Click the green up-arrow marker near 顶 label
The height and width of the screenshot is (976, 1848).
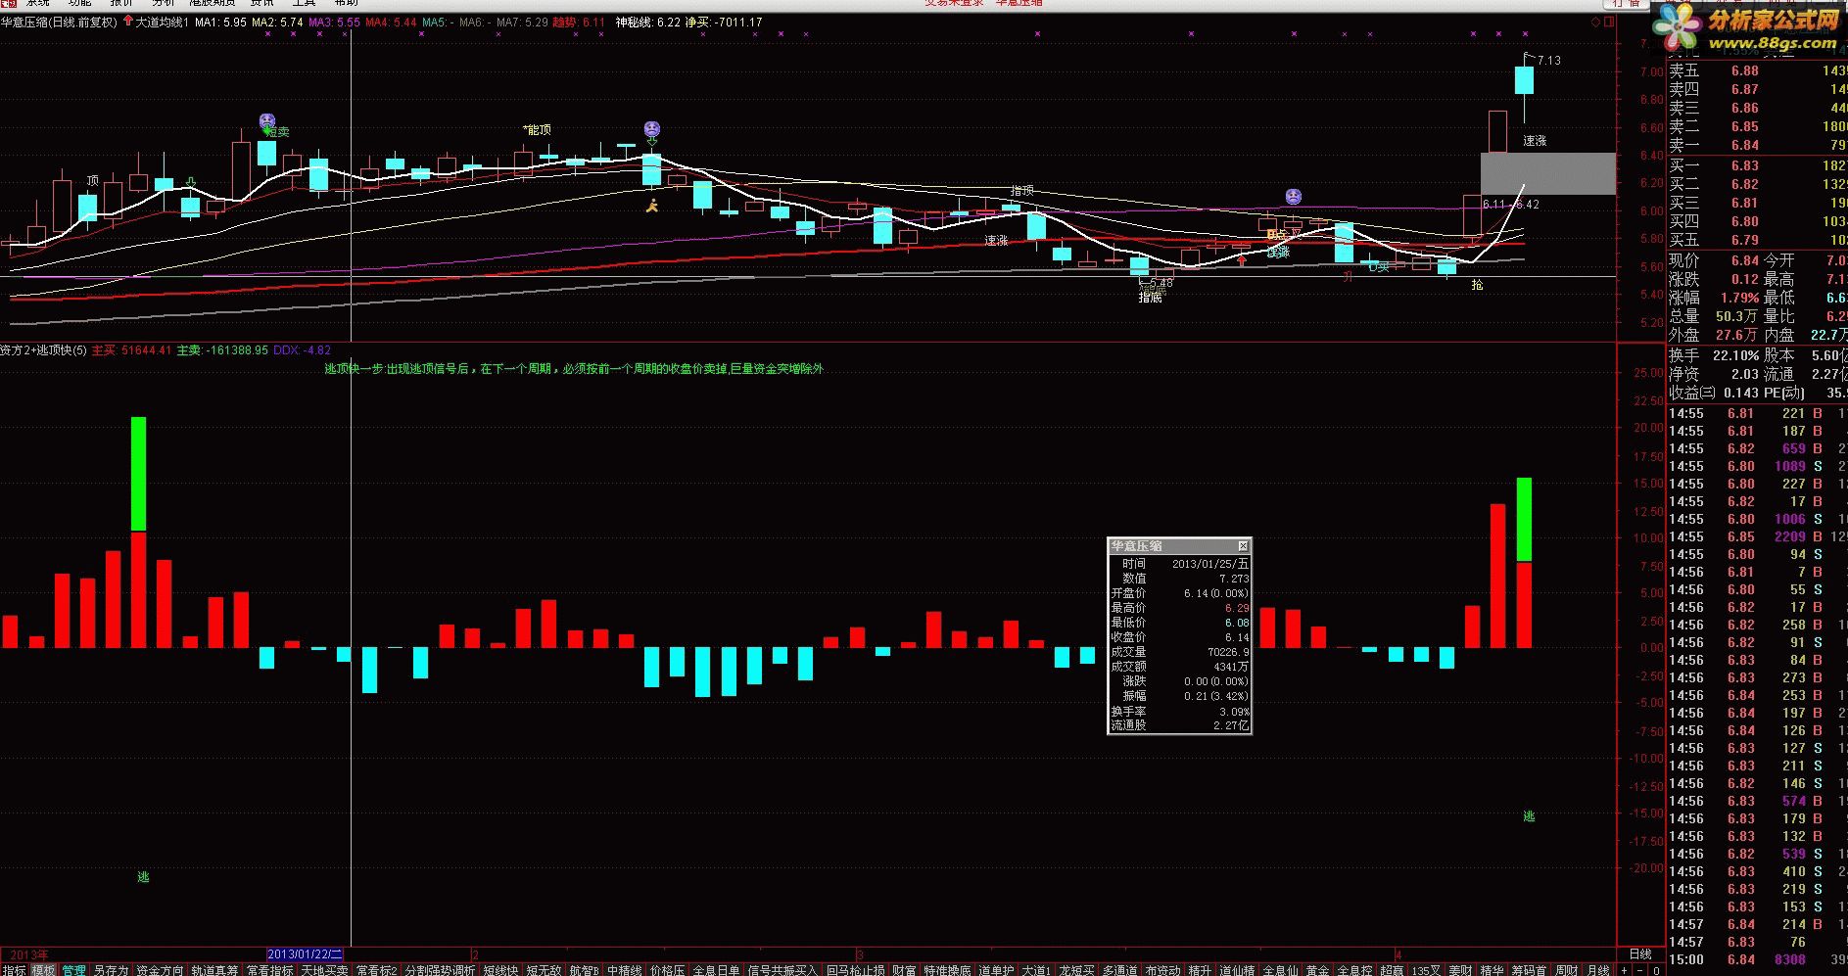pos(193,181)
